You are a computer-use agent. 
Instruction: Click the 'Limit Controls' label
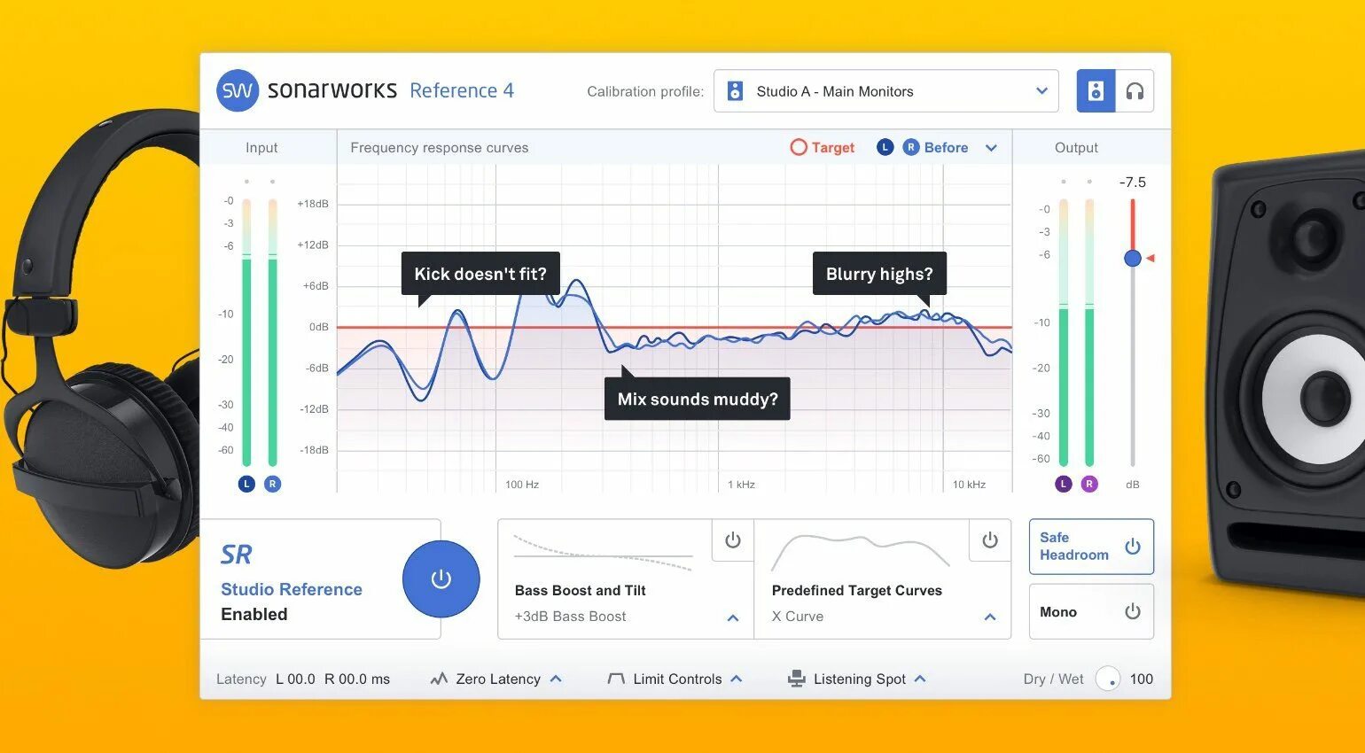(677, 679)
